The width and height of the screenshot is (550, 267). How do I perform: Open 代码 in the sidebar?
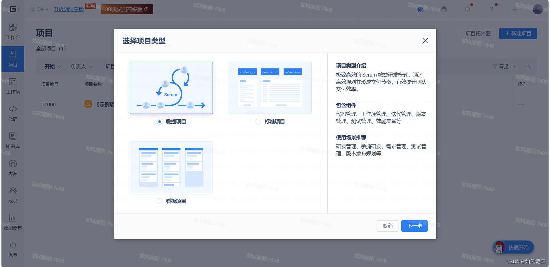[13, 114]
